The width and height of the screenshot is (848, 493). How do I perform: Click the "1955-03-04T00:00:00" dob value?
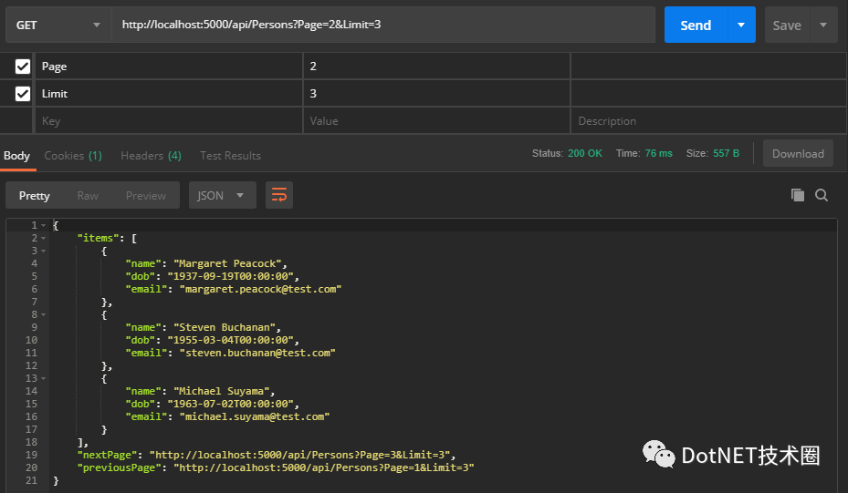[x=230, y=340]
